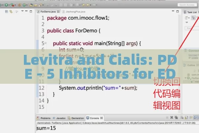Open Package Explorer View Menu triangle
Screen dimensions: 199x133
point(22,11)
